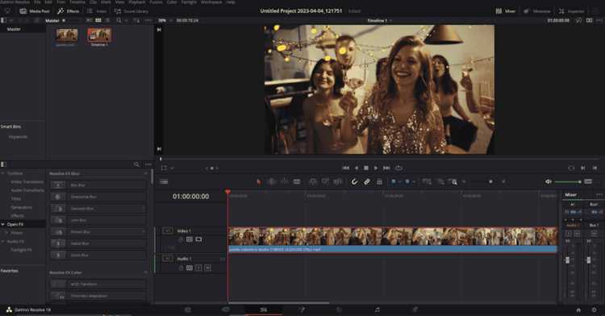
Task: Click the Insert Clip toolbar icon
Action: (x=313, y=181)
